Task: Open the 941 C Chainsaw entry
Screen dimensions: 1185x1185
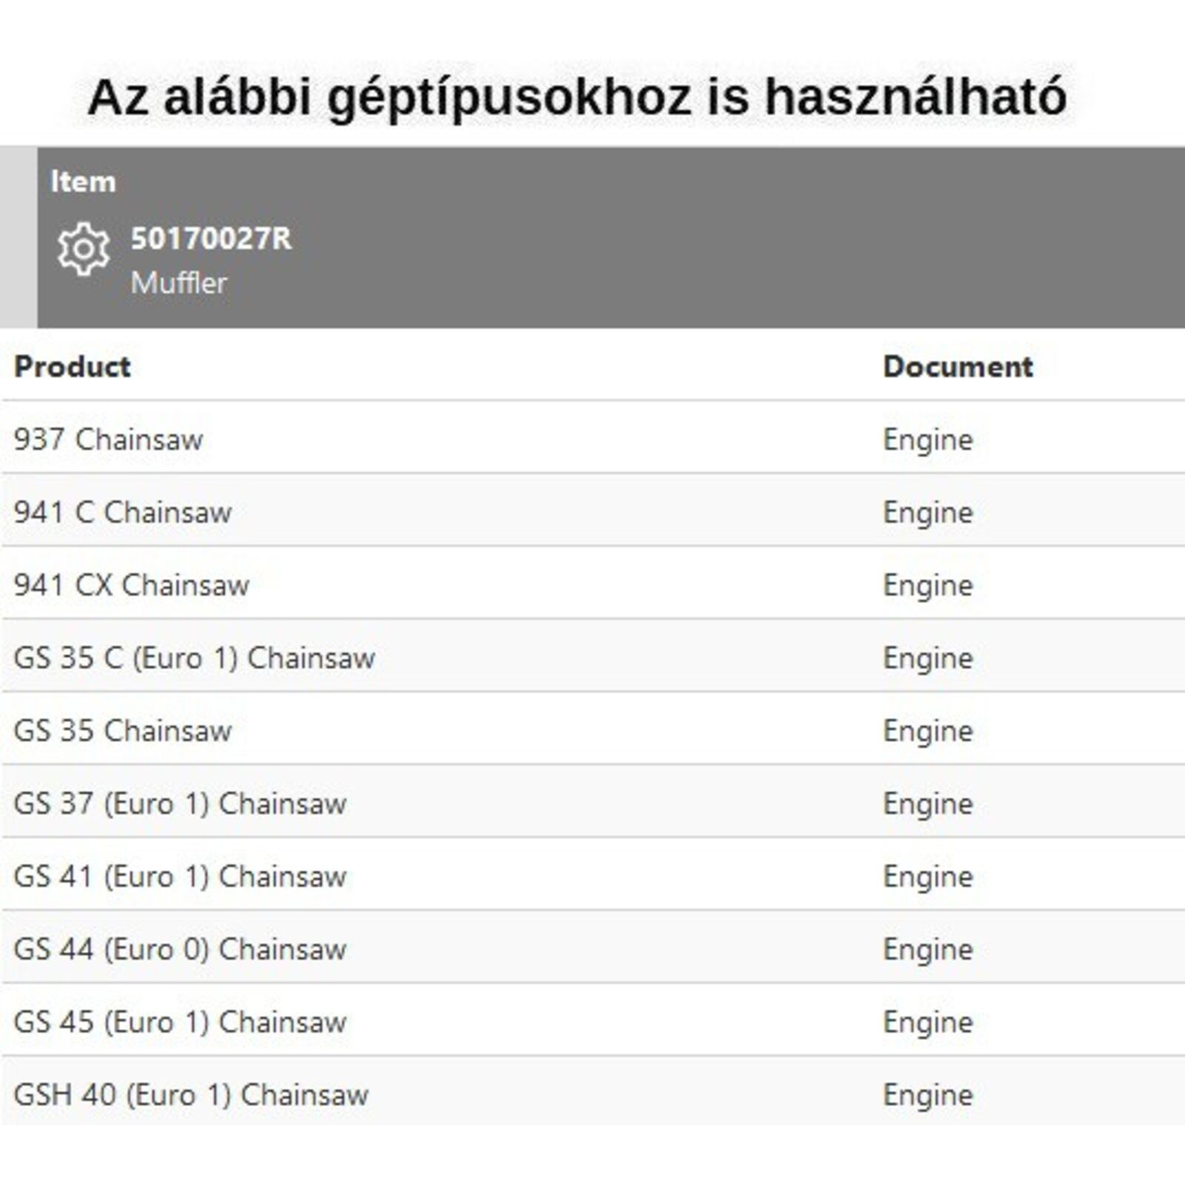Action: (123, 512)
